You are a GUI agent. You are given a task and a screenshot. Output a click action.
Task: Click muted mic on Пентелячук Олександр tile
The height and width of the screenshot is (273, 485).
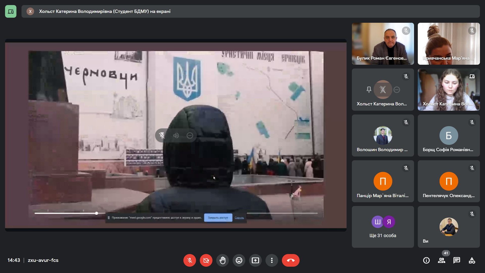tap(472, 168)
